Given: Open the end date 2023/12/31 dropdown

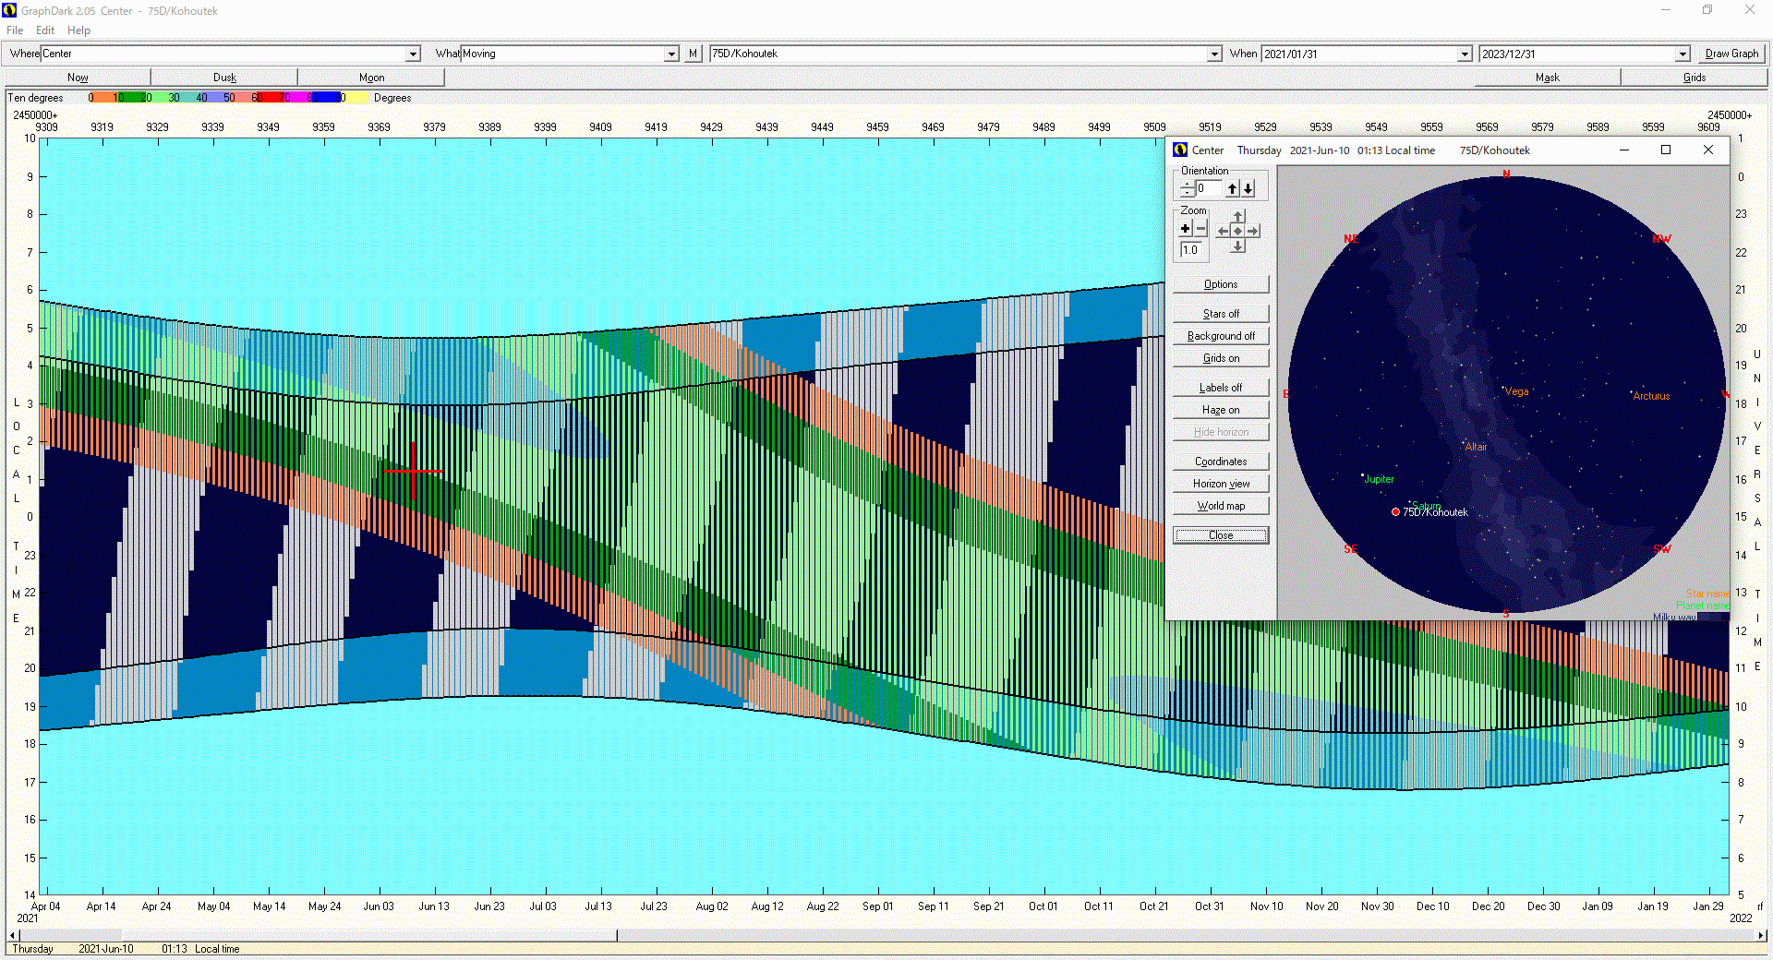Looking at the screenshot, I should coord(1683,54).
